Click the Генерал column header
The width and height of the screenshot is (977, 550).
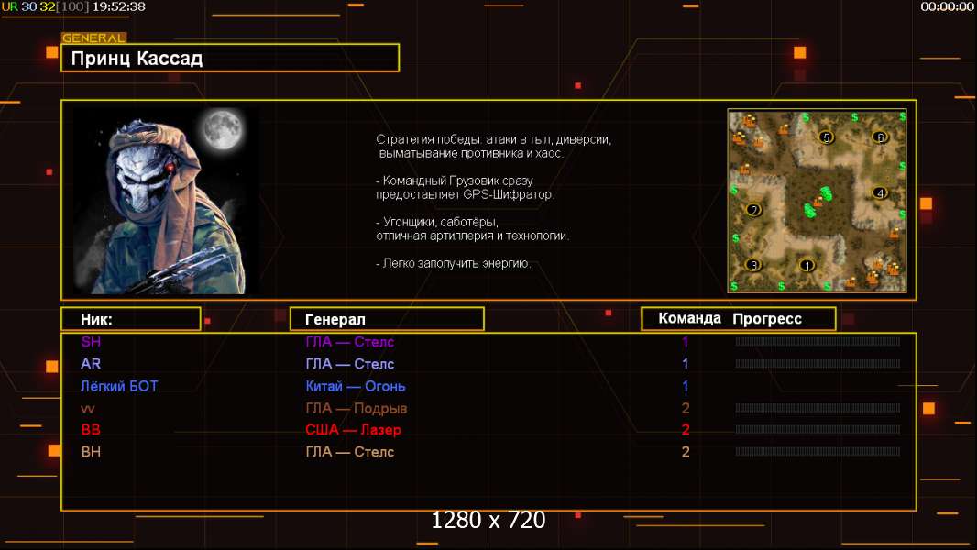(x=387, y=319)
